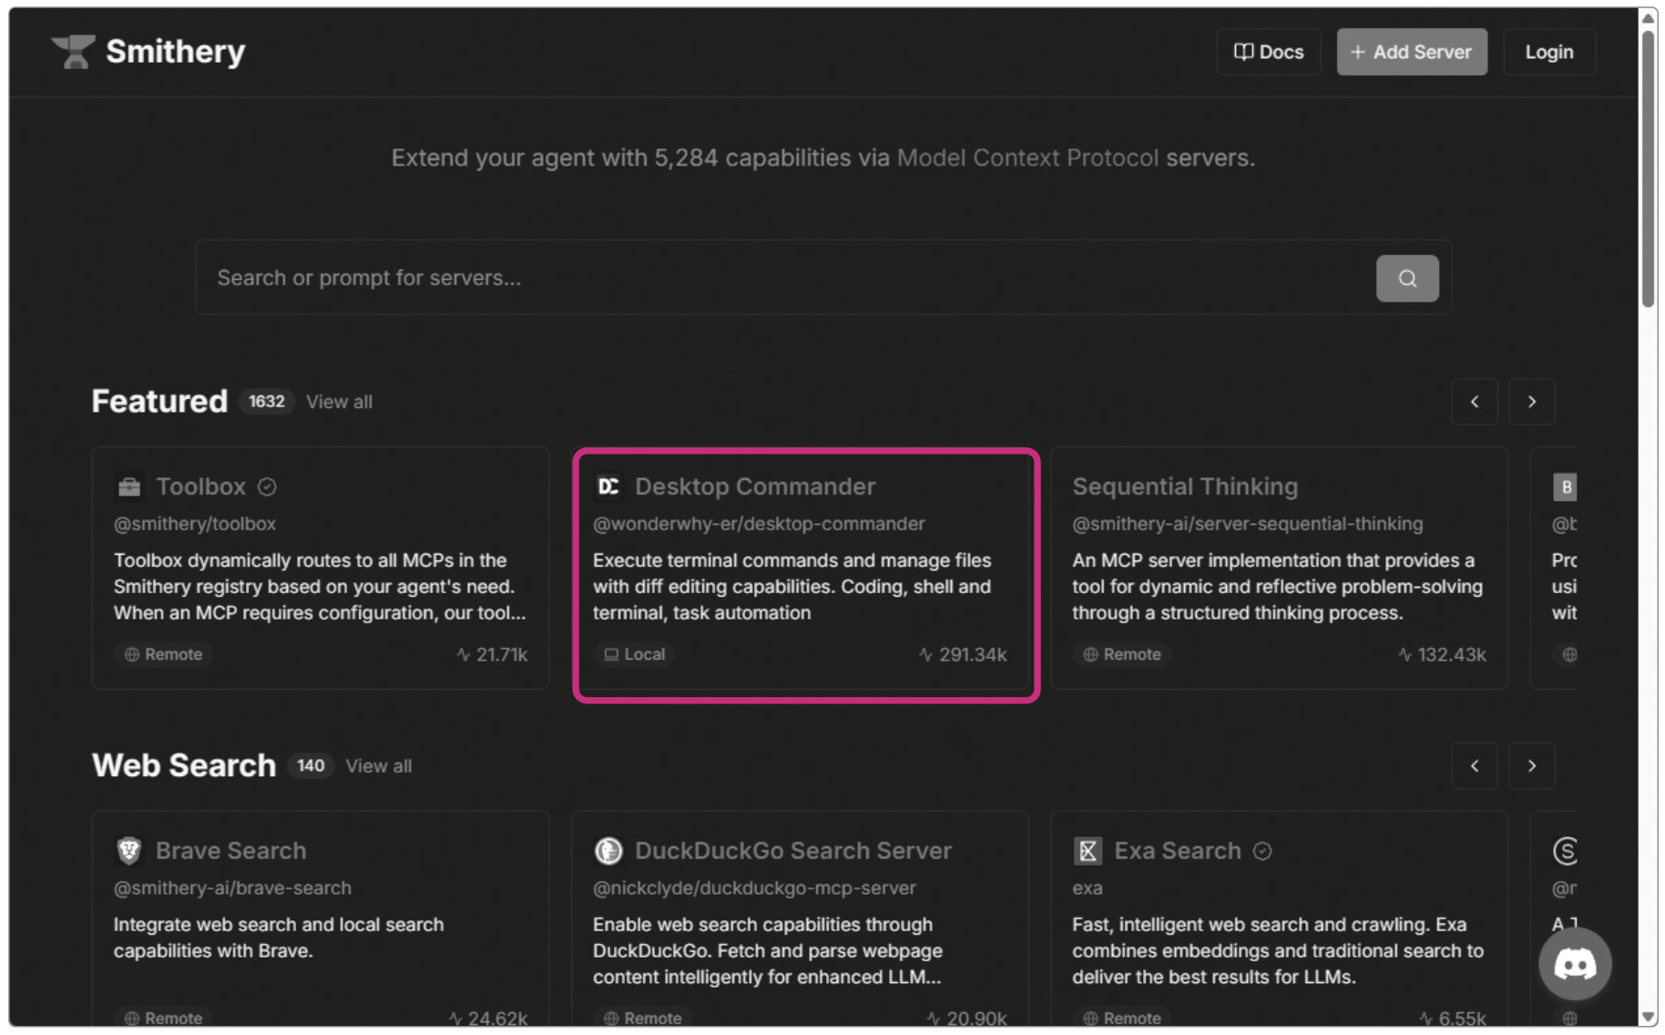Open the Discord chat bubble icon
Screen dimensions: 1665x1035
pos(1575,963)
